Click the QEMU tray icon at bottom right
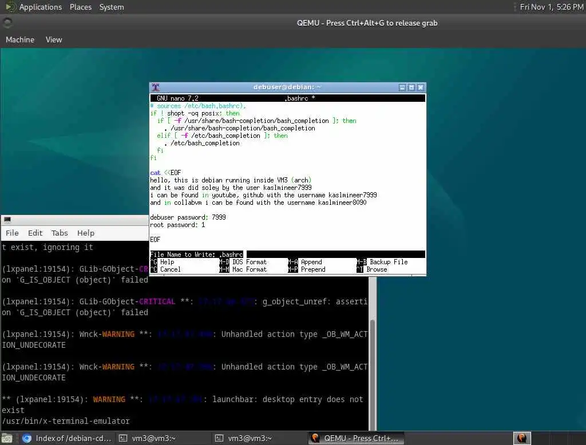The height and width of the screenshot is (445, 586). [522, 438]
